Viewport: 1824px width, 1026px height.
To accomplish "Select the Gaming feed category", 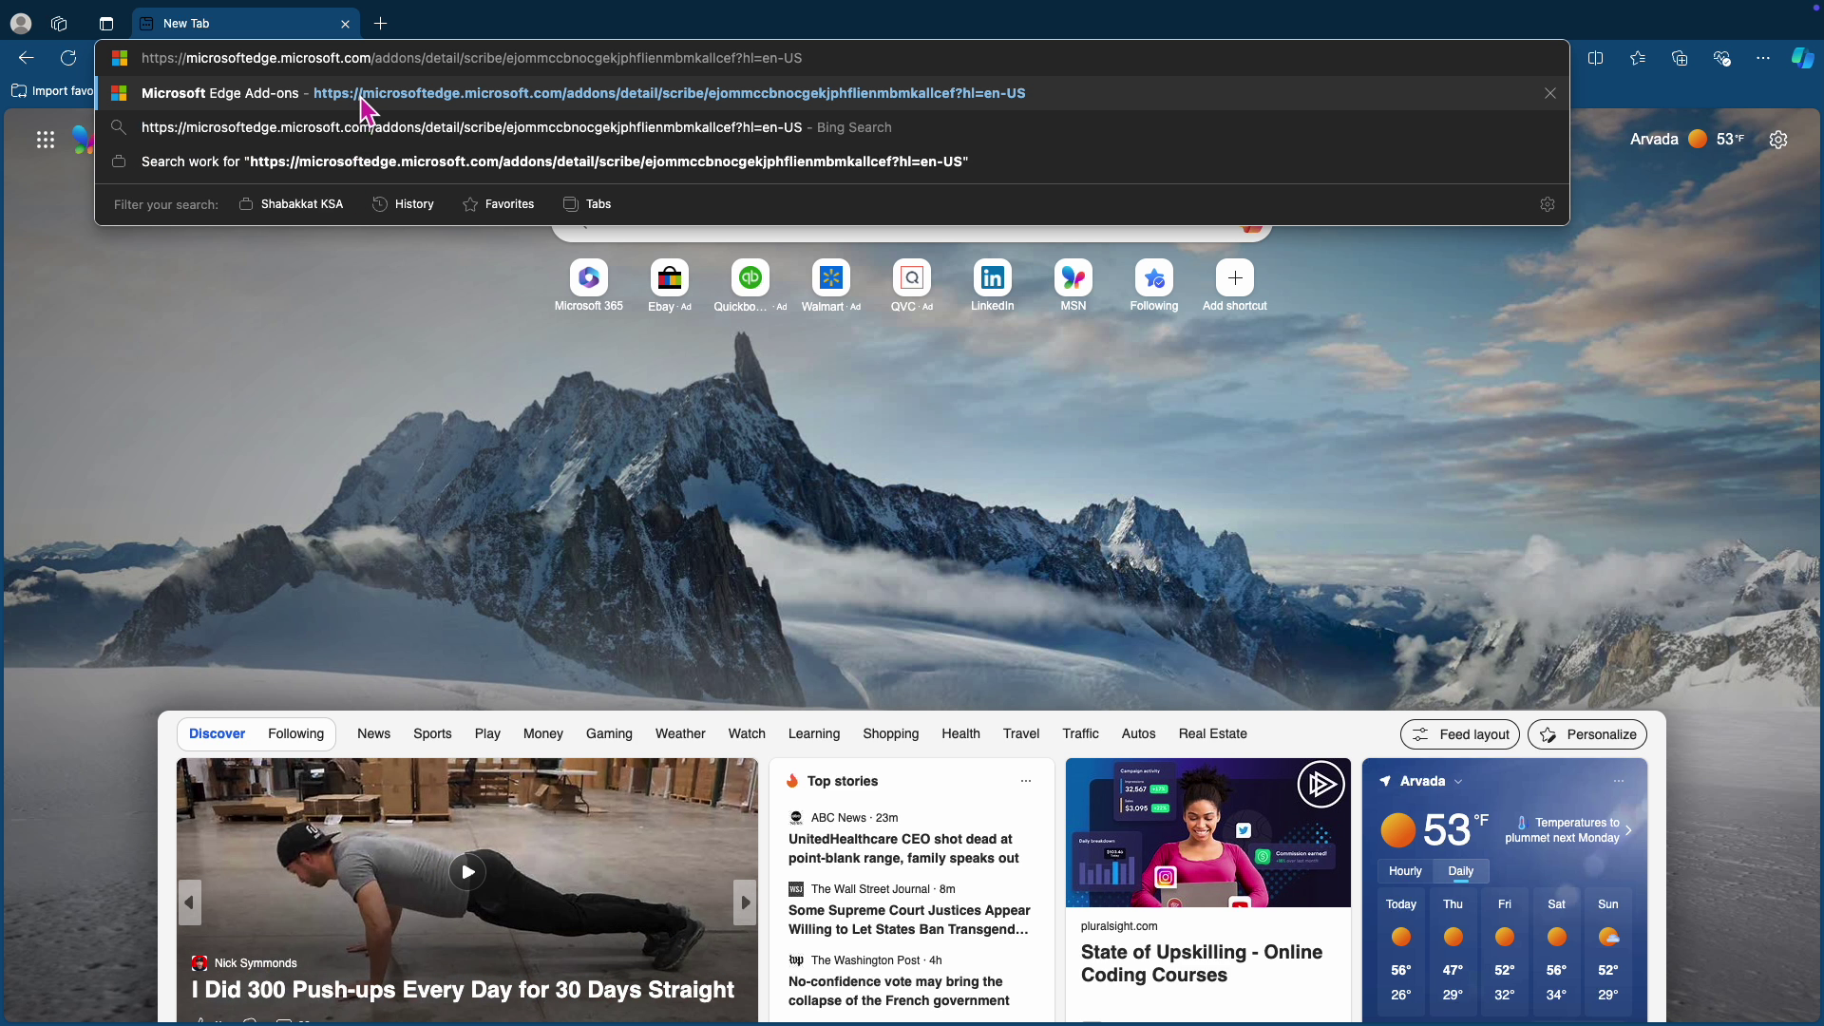I will click(609, 733).
